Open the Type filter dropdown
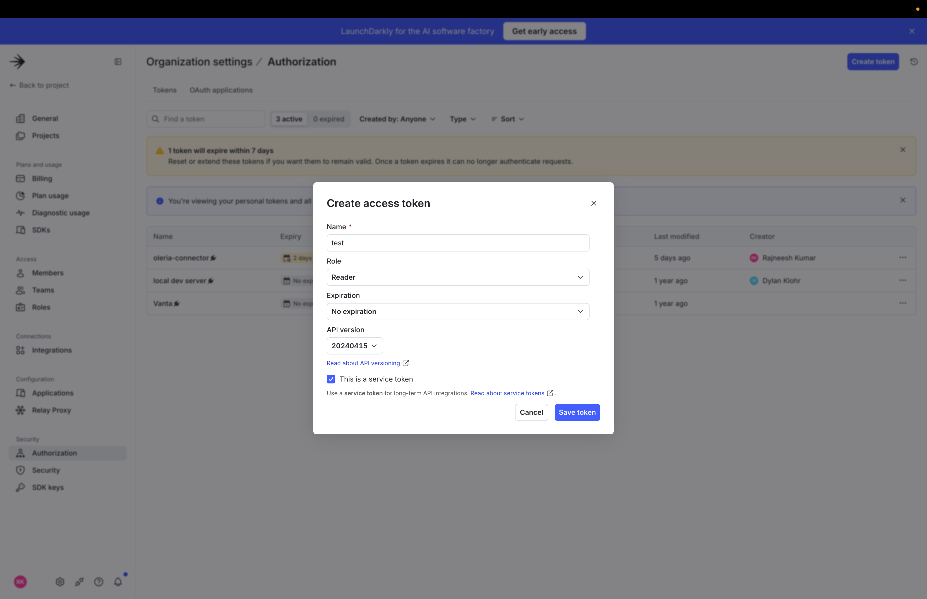 click(x=463, y=119)
